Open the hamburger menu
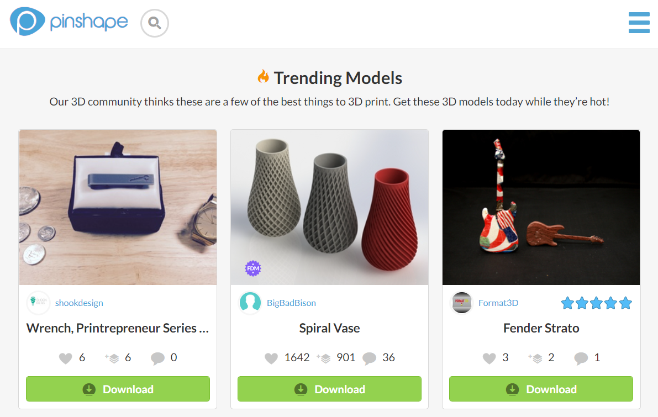The height and width of the screenshot is (417, 658). [x=639, y=23]
